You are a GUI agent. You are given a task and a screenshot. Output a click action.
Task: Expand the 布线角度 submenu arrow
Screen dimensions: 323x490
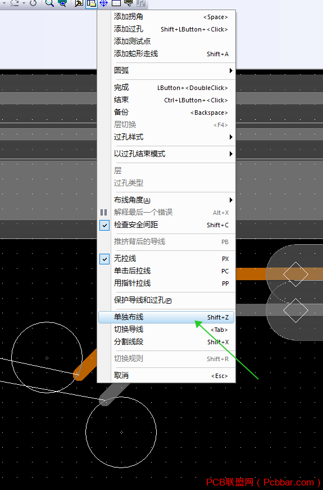(x=231, y=200)
